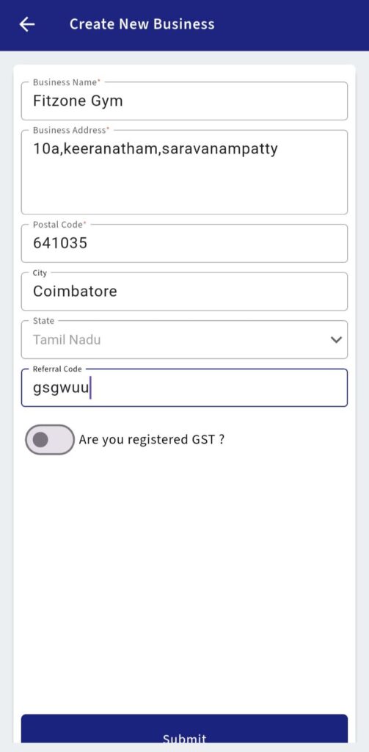
Task: Click the 'Are you registered GST ?' label
Action: click(151, 440)
